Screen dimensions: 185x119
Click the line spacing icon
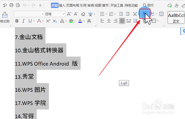pyautogui.click(x=135, y=21)
